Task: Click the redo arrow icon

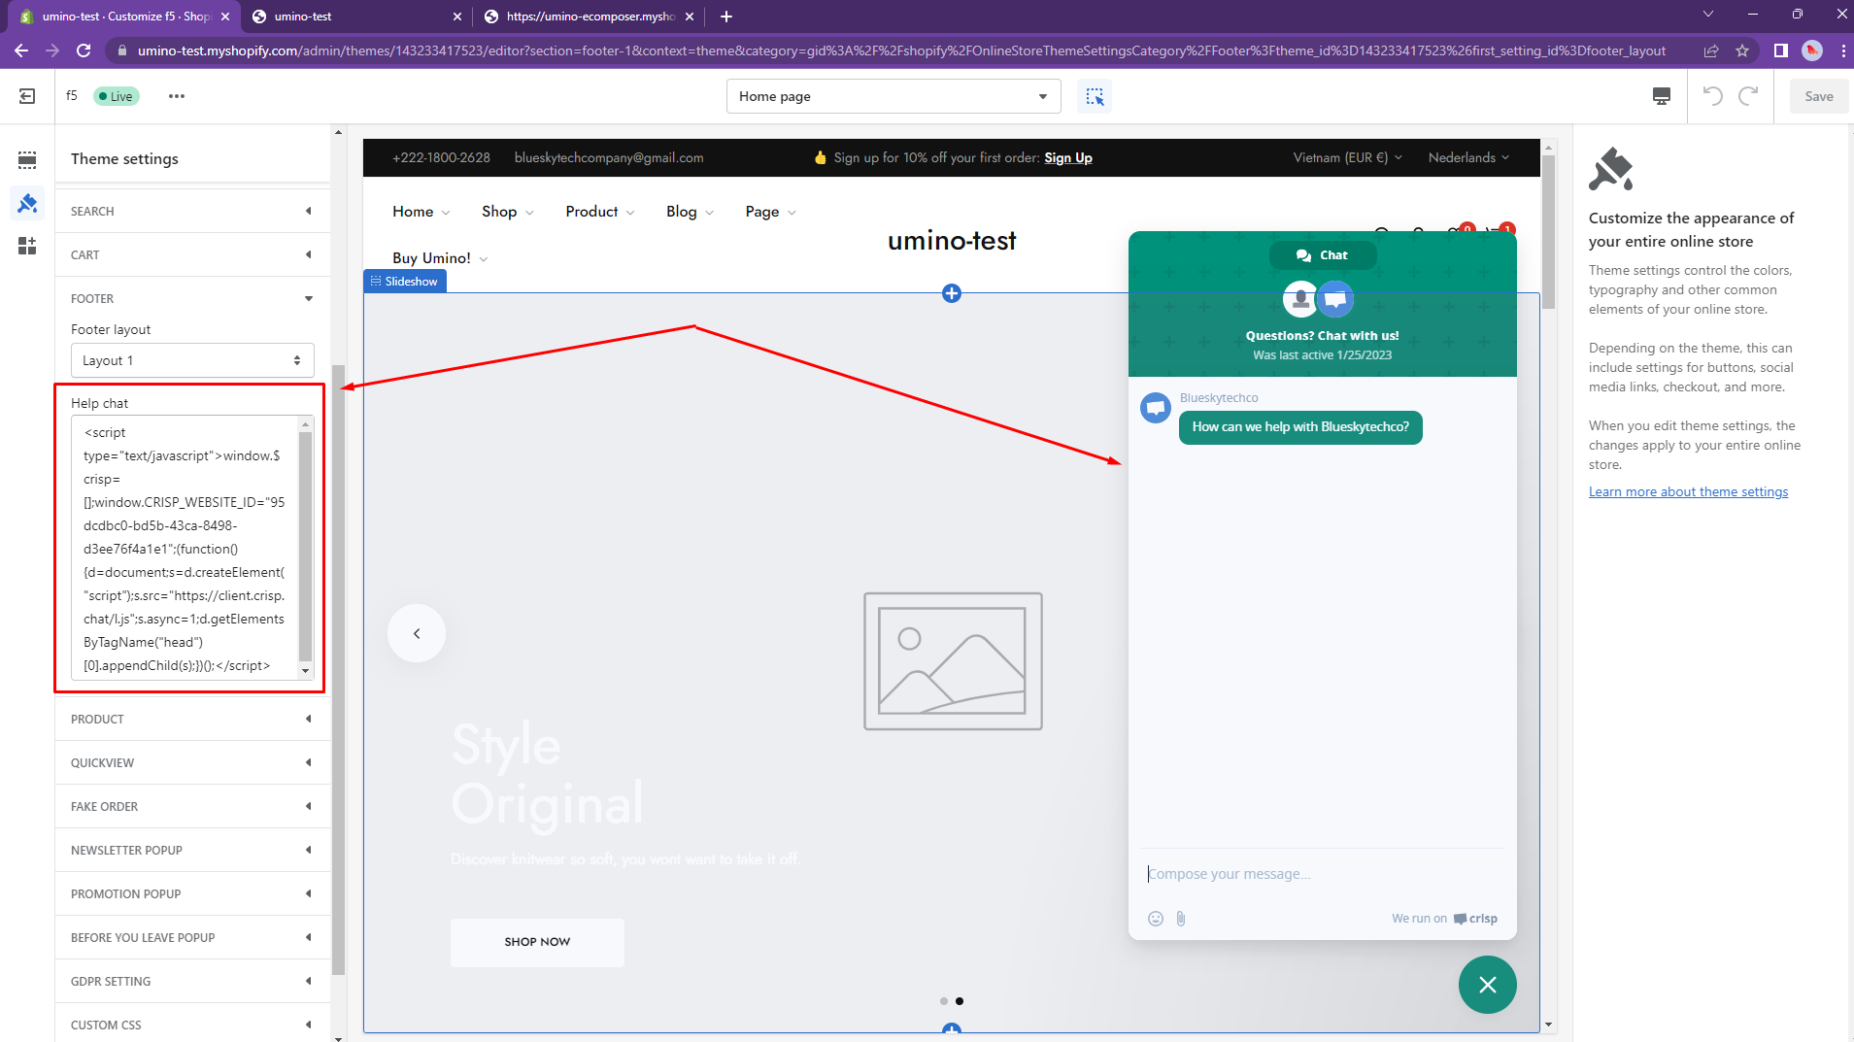Action: point(1749,96)
